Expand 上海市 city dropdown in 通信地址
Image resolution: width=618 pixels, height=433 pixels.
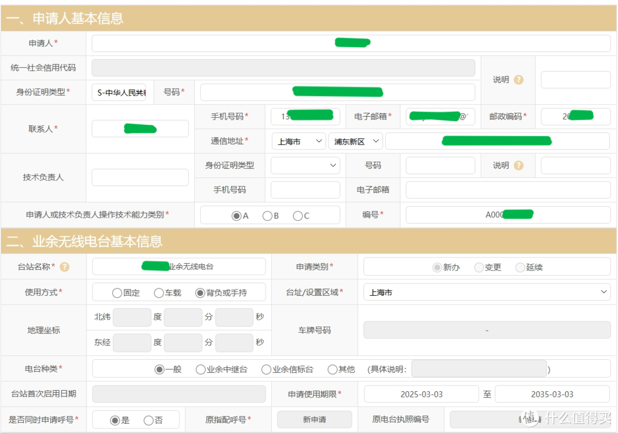298,141
